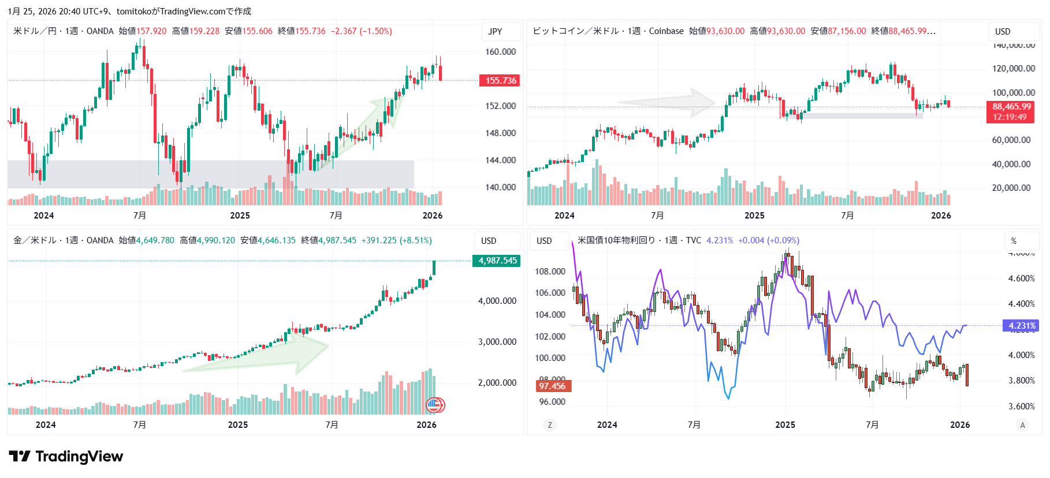Open left-axis USD selector on yield chart
1050x478 pixels.
(544, 241)
